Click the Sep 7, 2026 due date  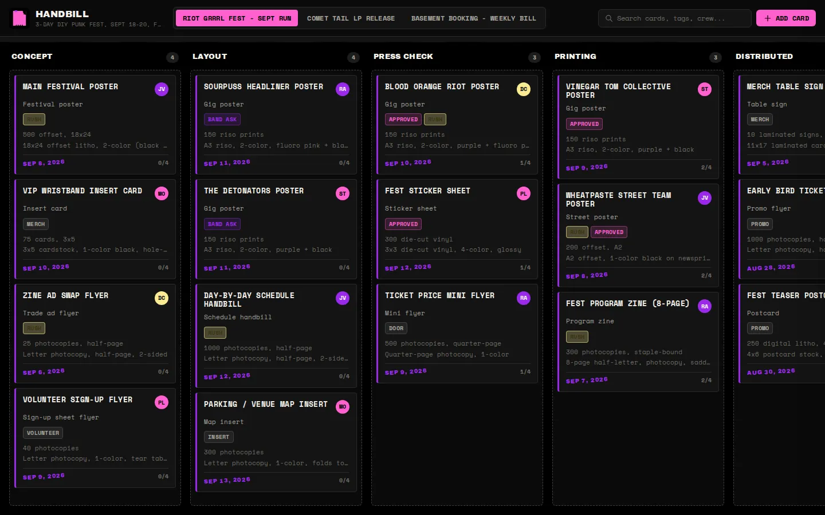pyautogui.click(x=587, y=381)
